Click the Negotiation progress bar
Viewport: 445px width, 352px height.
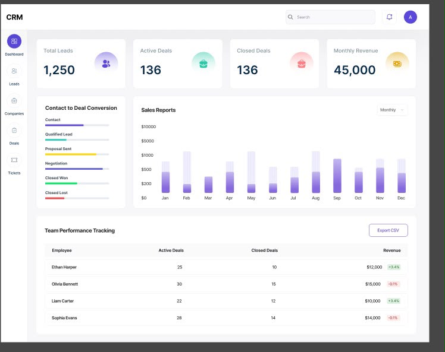(77, 169)
